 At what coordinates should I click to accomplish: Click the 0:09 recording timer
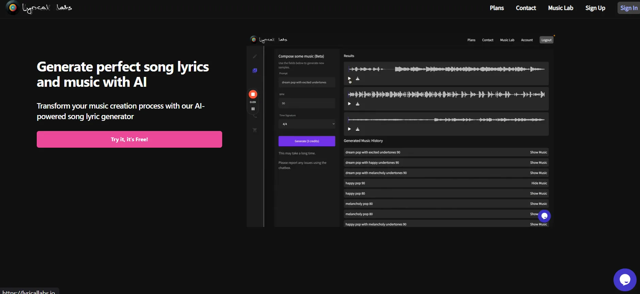click(x=253, y=102)
